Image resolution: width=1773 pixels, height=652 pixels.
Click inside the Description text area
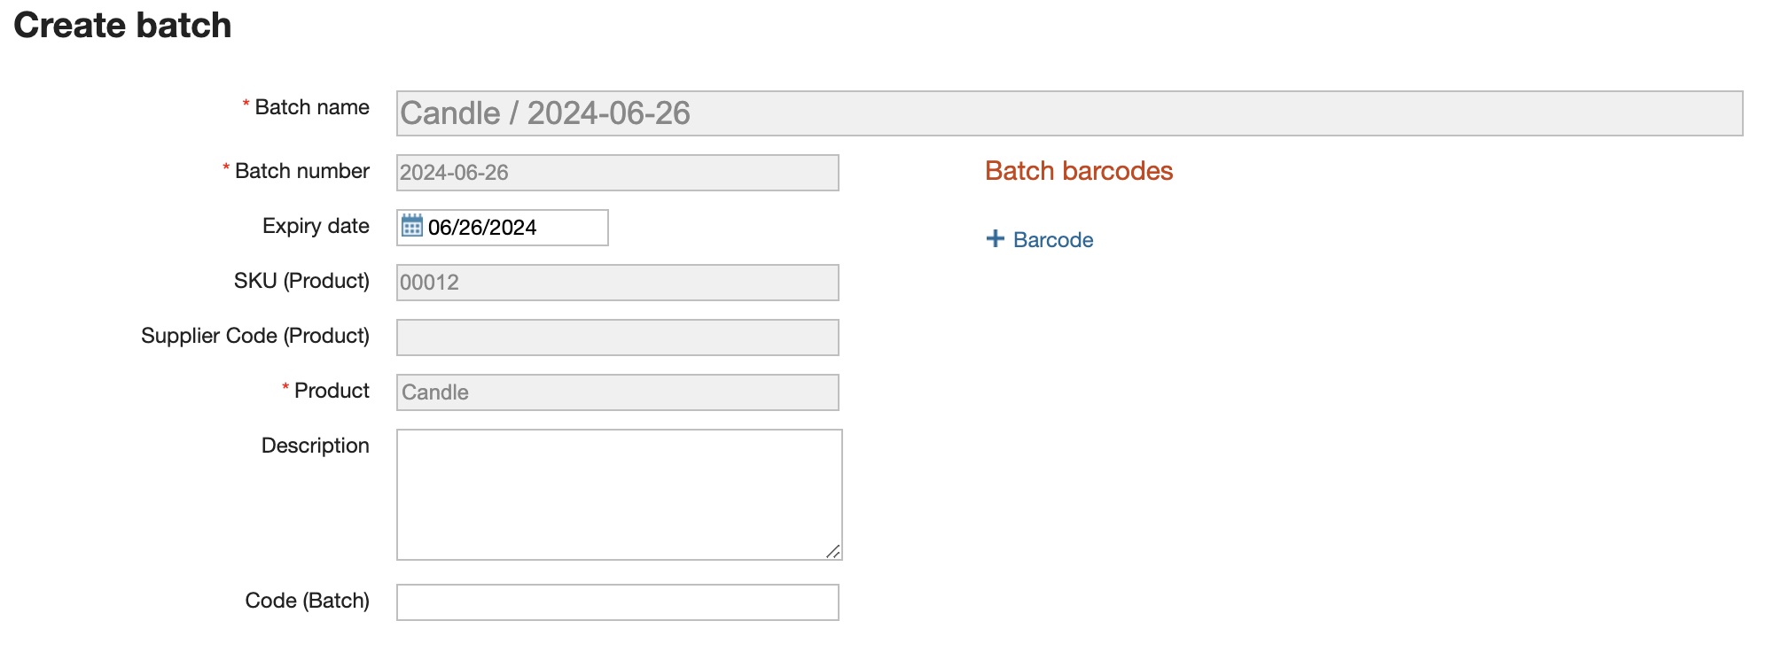click(x=618, y=492)
